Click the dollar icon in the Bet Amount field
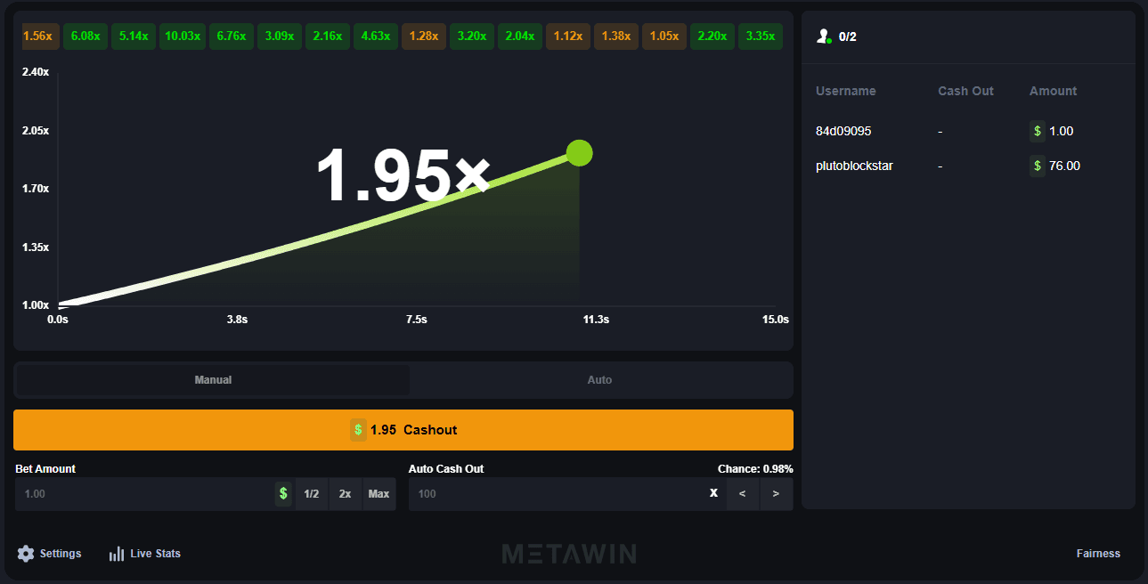 (283, 493)
